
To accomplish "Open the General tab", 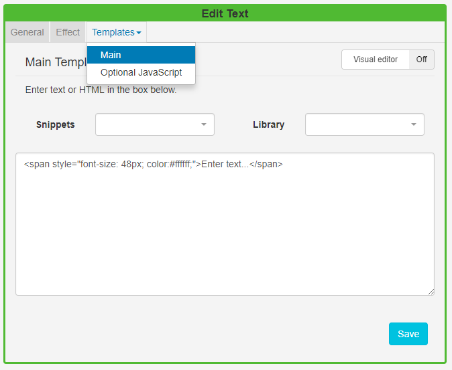I will 27,32.
